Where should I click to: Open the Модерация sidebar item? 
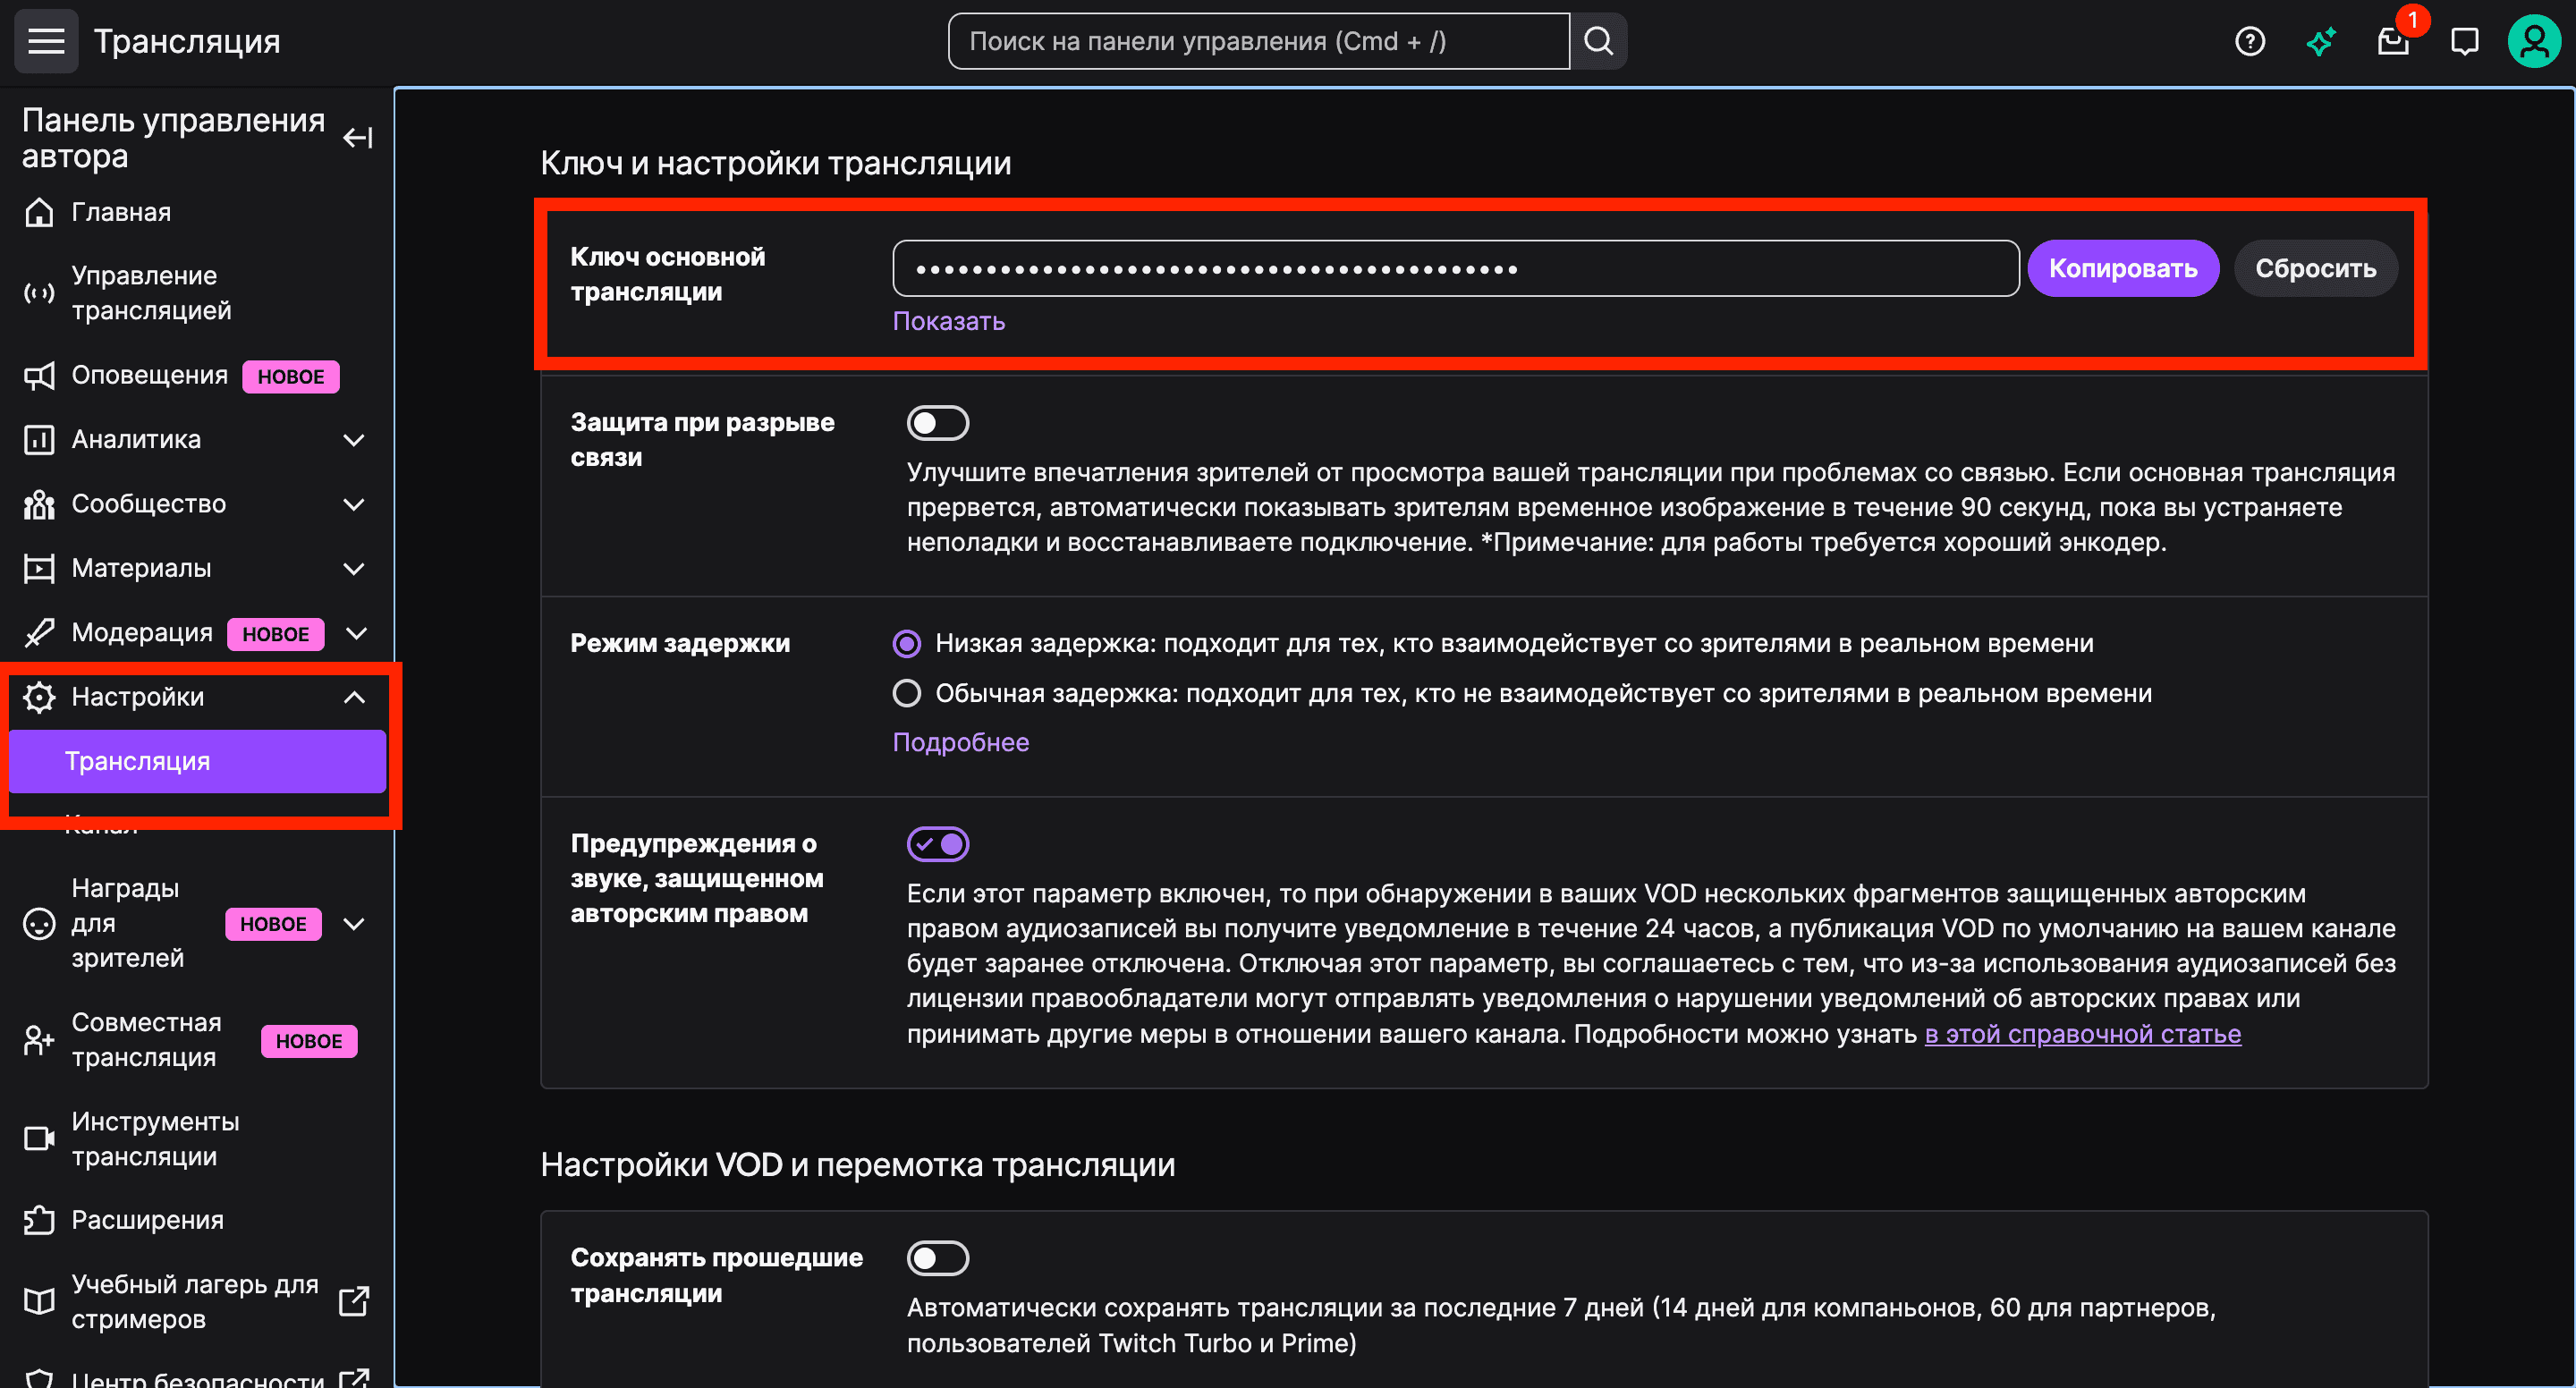142,633
